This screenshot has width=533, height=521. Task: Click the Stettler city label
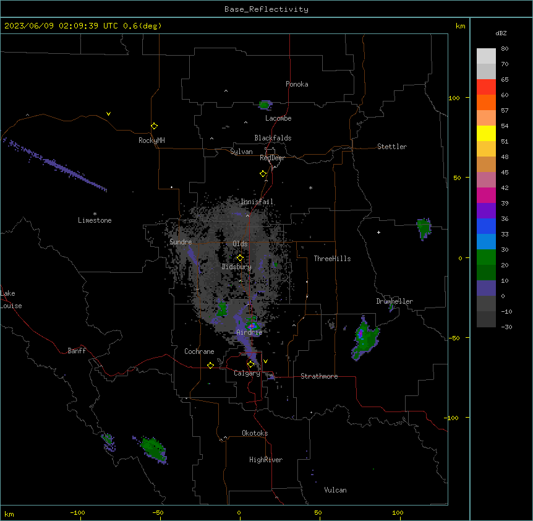[x=392, y=147]
